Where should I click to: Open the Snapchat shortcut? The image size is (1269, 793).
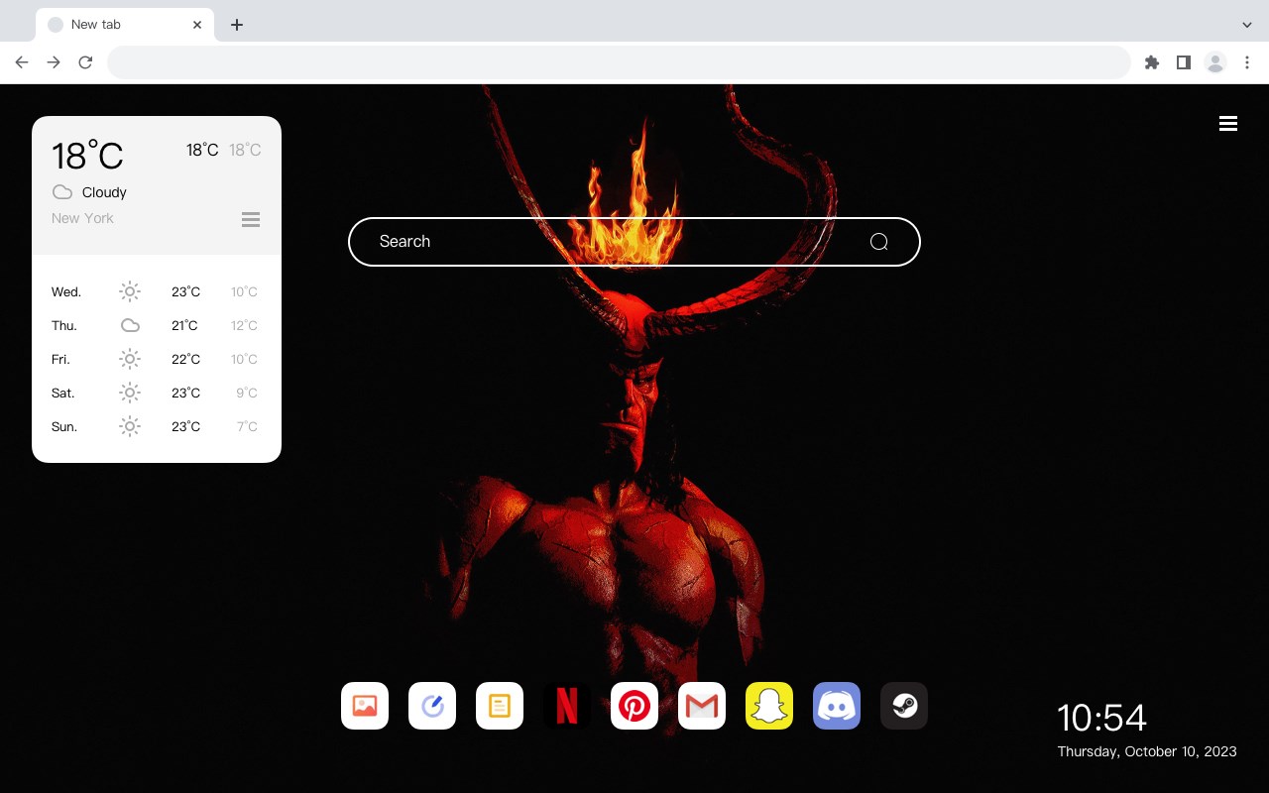pyautogui.click(x=769, y=706)
